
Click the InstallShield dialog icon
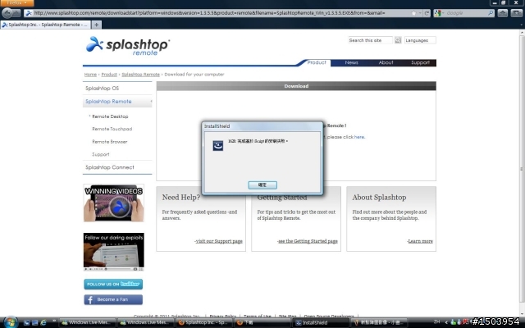218,146
